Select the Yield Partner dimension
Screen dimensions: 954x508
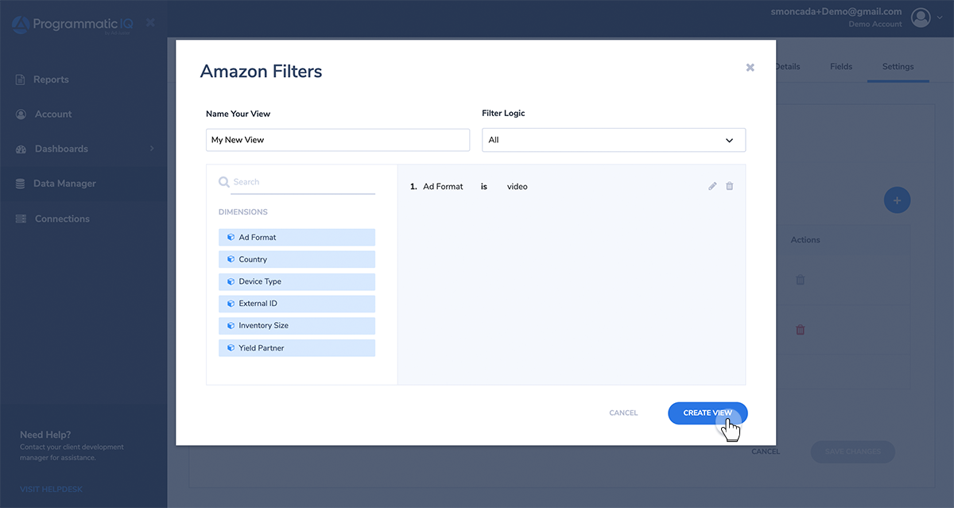point(297,348)
